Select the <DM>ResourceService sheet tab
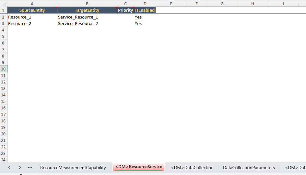The height and width of the screenshot is (175, 306). point(138,167)
